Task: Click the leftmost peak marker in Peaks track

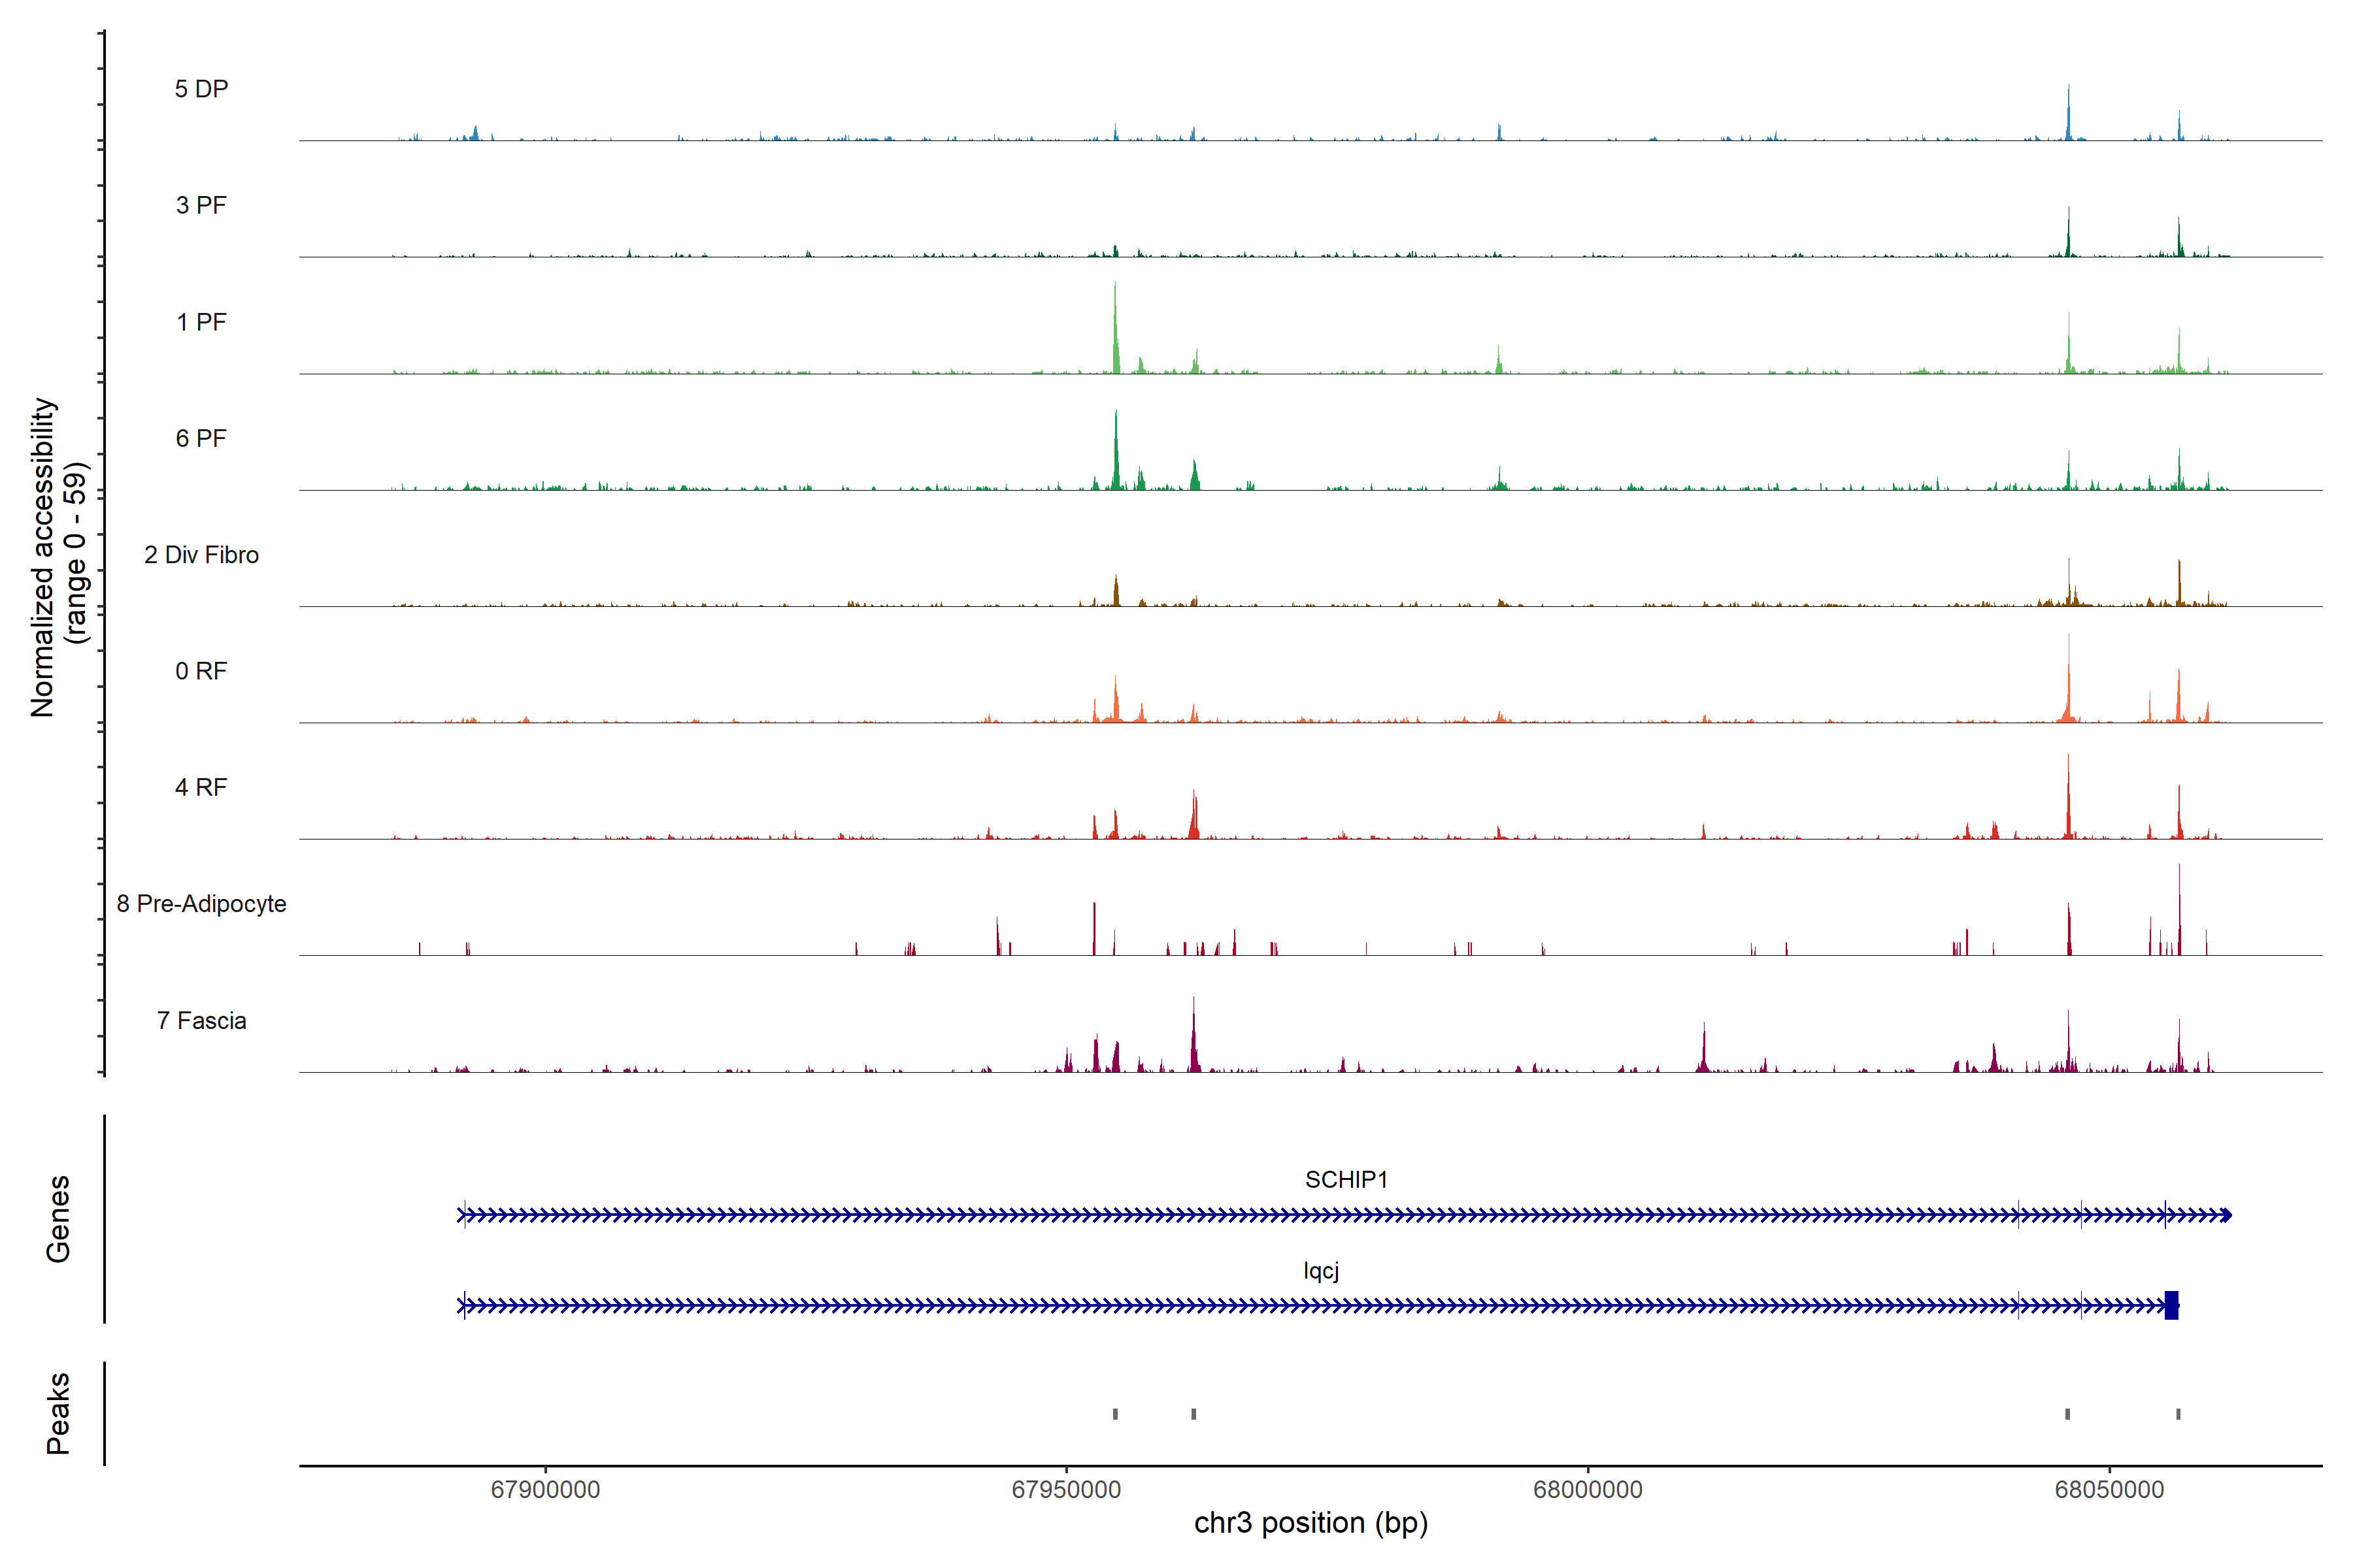Action: [1116, 1414]
